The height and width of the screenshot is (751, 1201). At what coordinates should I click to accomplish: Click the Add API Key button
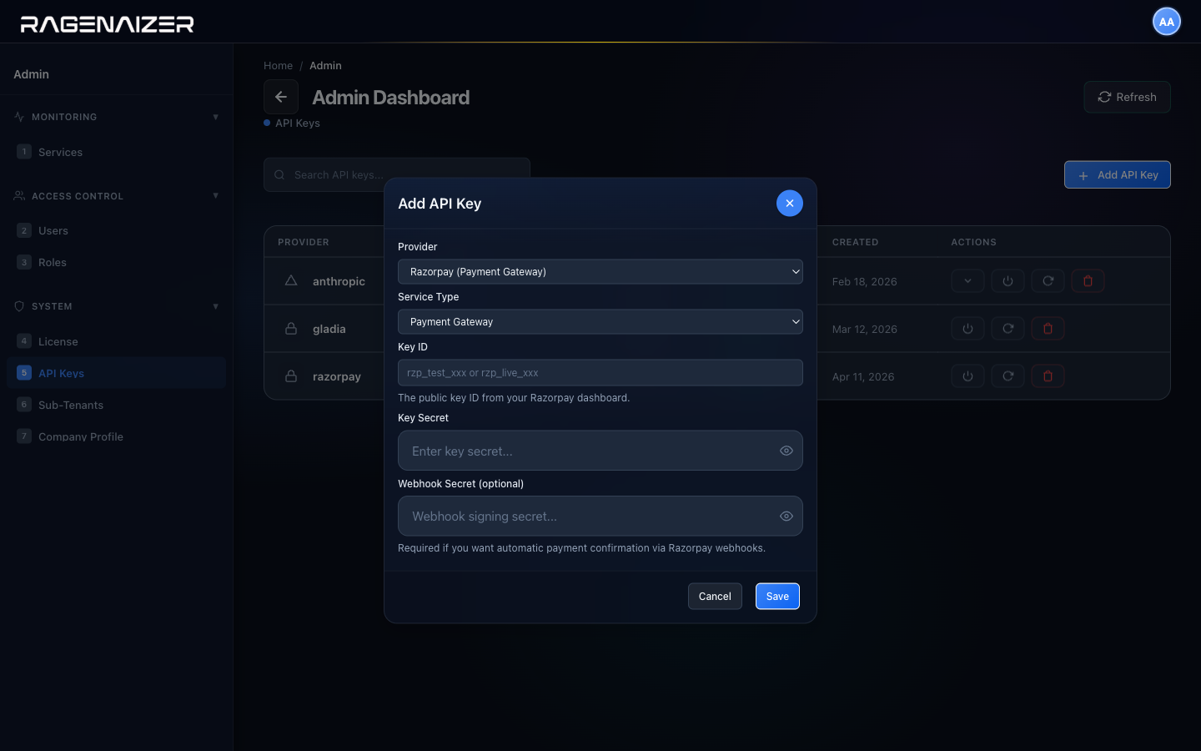(x=1117, y=175)
